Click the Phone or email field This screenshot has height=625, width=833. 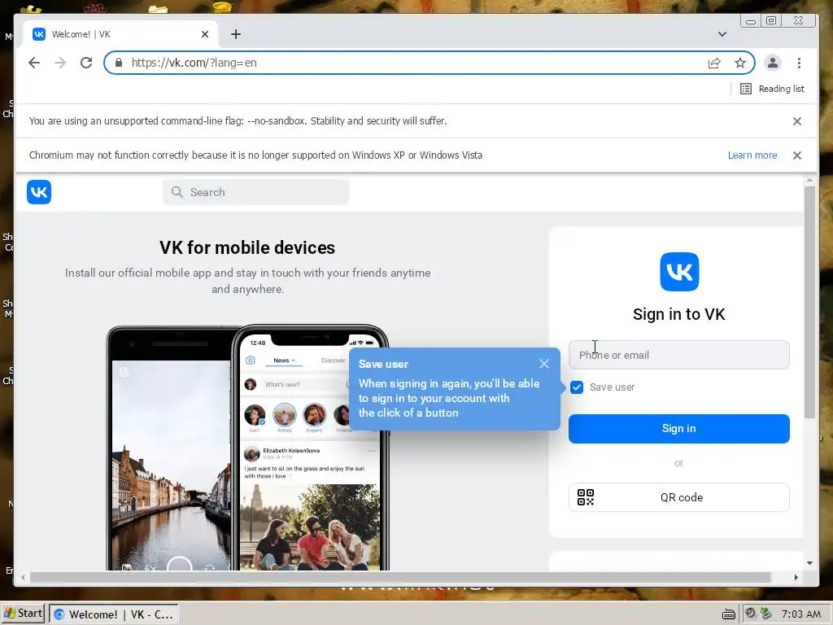pyautogui.click(x=679, y=355)
